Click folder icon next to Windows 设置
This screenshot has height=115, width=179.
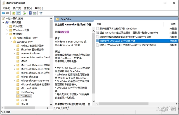point(11,30)
